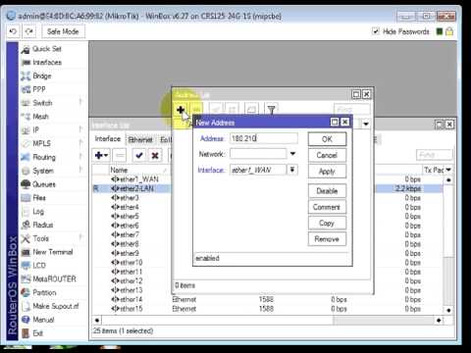Open the add interface plus dropdown arrow
The height and width of the screenshot is (353, 471).
tap(106, 155)
